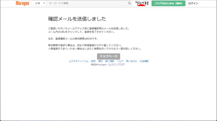Image resolution: width=217 pixels, height=121 pixels.
Task: Focus the キーワードで検索 search field
Action: (x=87, y=3)
